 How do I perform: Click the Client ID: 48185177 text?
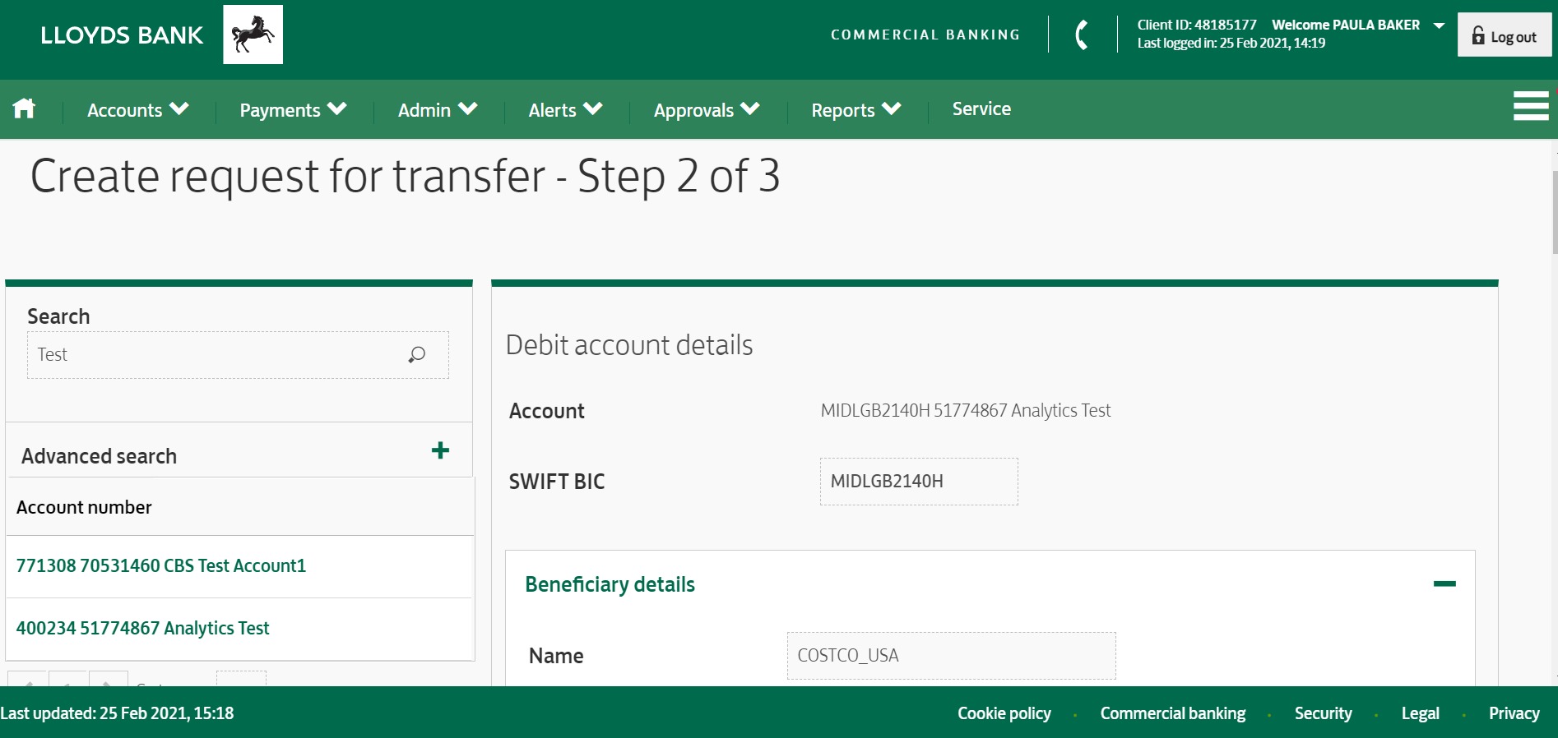(1197, 25)
